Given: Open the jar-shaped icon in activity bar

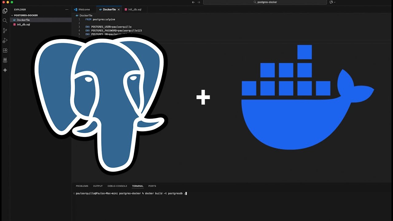Looking at the screenshot, I should 5,60.
